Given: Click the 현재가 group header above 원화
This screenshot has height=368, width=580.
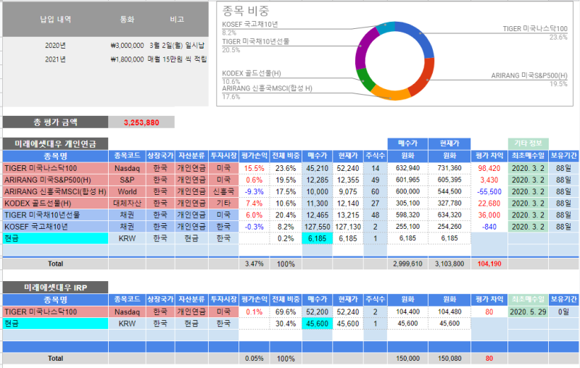Looking at the screenshot, I should pos(449,143).
